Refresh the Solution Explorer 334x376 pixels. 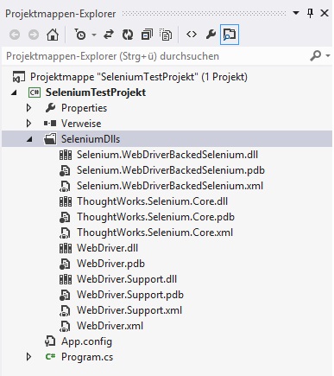coord(128,35)
